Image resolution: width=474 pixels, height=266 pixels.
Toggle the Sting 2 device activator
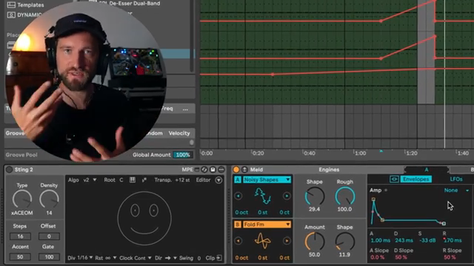[x=9, y=169]
